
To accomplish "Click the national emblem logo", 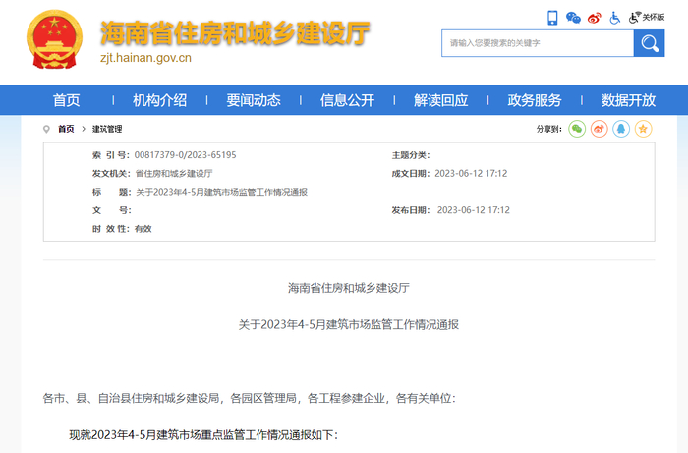I will [x=54, y=39].
